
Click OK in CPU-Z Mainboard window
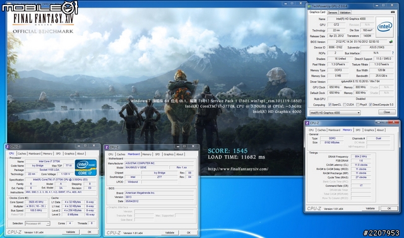pyautogui.click(x=189, y=232)
